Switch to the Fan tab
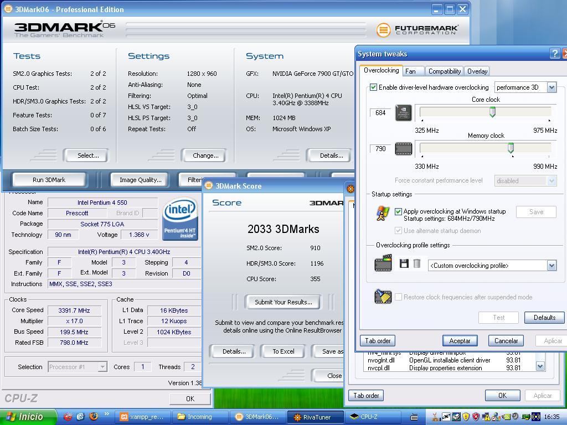This screenshot has width=567, height=425. point(410,71)
